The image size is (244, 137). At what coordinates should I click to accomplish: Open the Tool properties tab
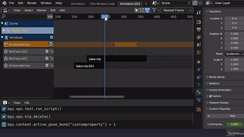[199, 13]
